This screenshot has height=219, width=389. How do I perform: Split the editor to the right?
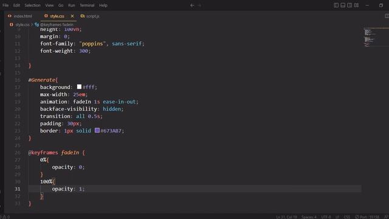coord(387,16)
